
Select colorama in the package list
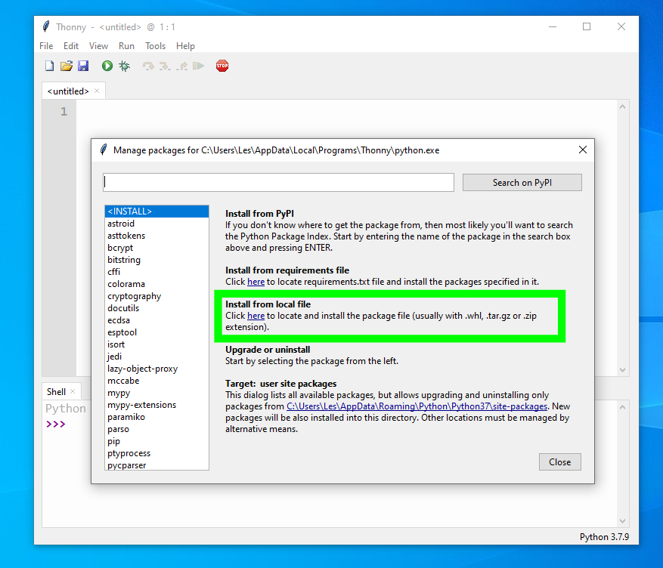click(x=156, y=284)
